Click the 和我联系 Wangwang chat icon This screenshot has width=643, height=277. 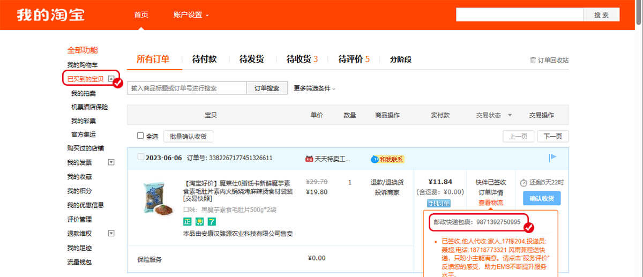(x=374, y=159)
